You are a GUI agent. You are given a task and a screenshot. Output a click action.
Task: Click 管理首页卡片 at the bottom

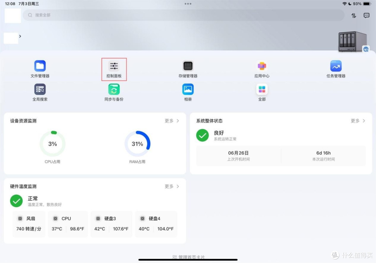click(x=188, y=256)
